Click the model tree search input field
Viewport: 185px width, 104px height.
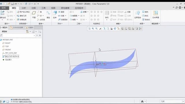pyautogui.click(x=19, y=36)
